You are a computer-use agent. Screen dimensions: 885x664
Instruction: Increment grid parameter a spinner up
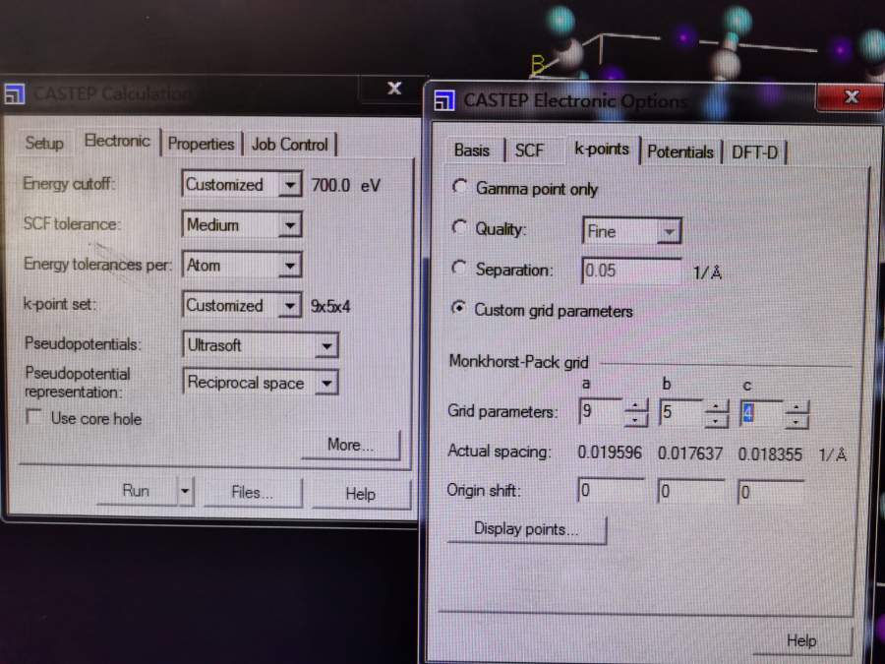coord(636,405)
